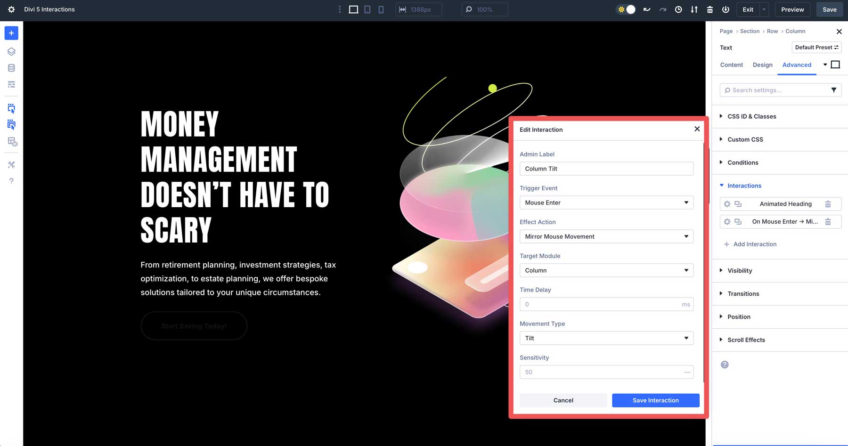Expand the Scroll Effects section
Viewport: 848px width, 446px height.
tap(746, 340)
